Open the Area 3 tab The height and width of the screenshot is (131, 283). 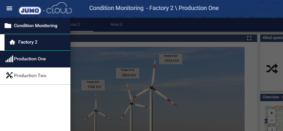(116, 25)
